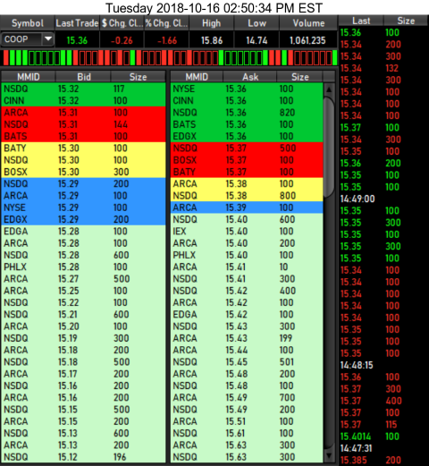This screenshot has height=466, width=429.
Task: Click the COOP symbol input field
Action: [x=21, y=39]
